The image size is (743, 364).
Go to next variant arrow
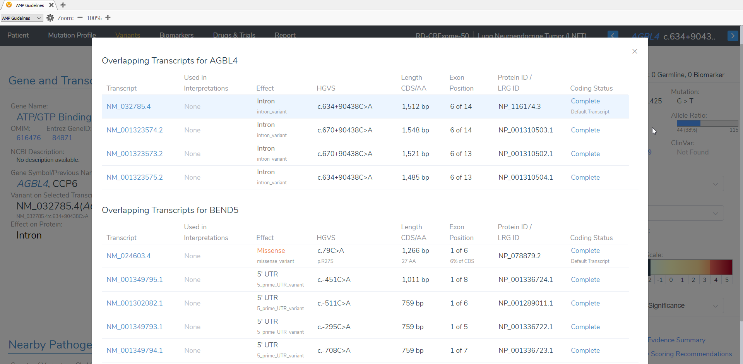733,36
